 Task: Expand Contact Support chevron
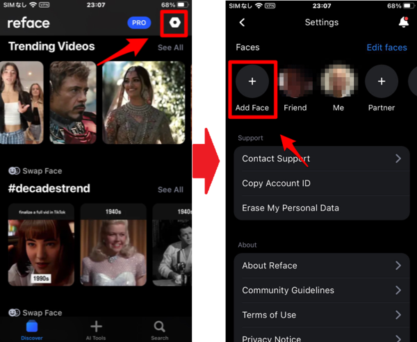click(398, 158)
